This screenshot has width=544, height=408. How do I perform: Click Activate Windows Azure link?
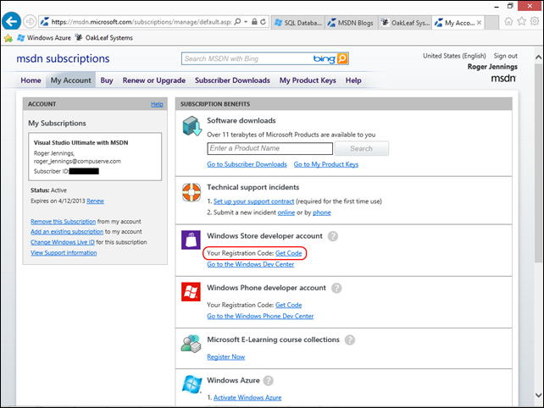(x=247, y=397)
